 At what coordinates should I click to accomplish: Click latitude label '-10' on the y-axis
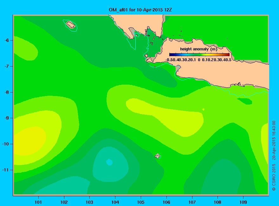coord(5,144)
